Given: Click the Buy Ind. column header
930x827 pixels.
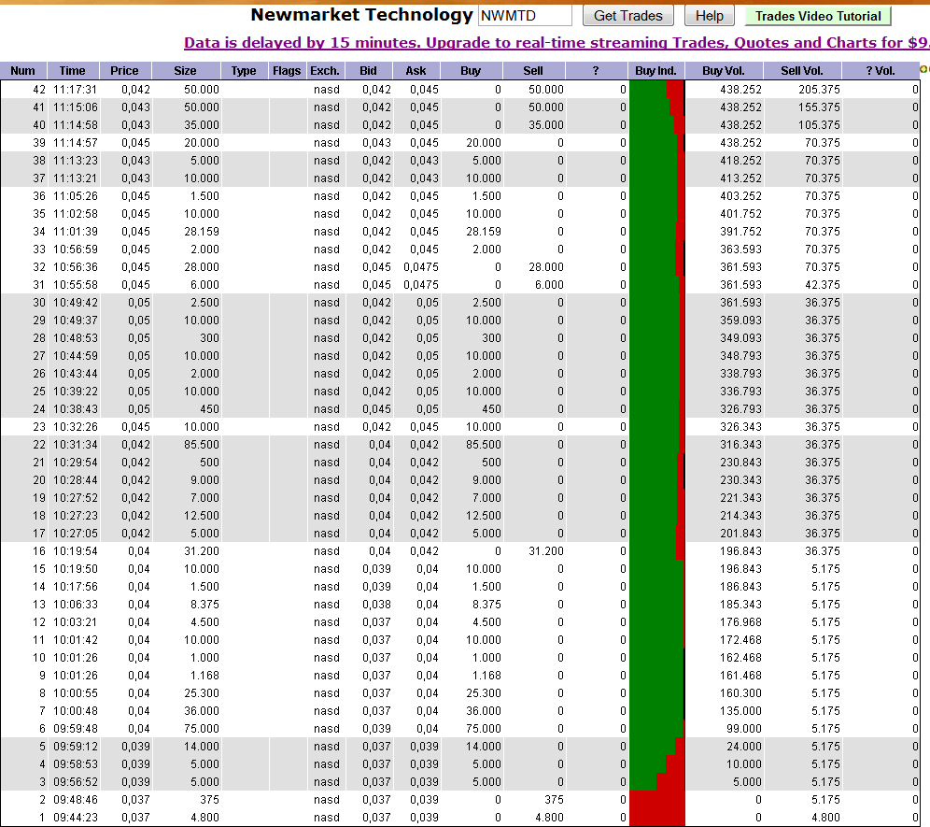Looking at the screenshot, I should (656, 71).
